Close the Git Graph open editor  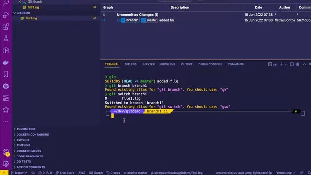(19, 2)
